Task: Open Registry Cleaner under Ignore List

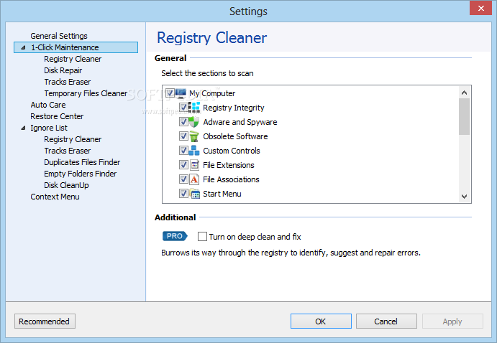Action: pos(73,139)
